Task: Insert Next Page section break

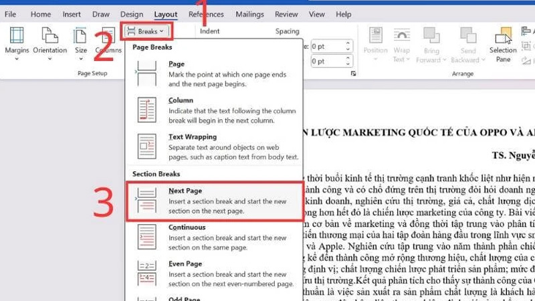Action: tap(214, 201)
